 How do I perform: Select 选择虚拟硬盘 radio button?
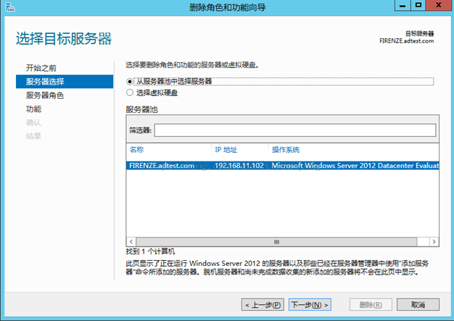click(x=130, y=93)
